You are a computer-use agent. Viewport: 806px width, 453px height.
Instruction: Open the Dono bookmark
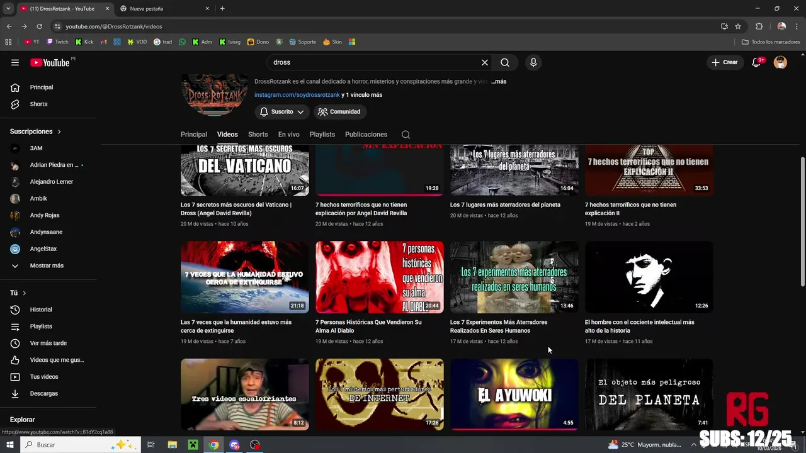(x=258, y=42)
